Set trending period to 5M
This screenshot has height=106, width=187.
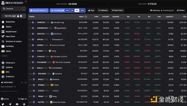coord(67,10)
